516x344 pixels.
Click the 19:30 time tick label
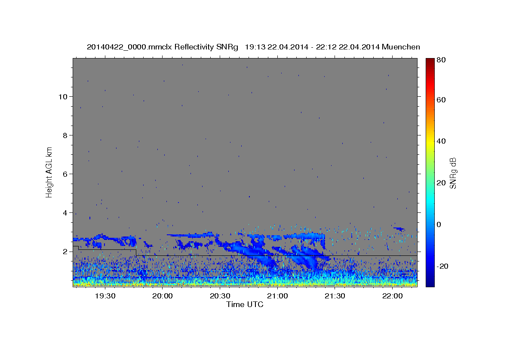pyautogui.click(x=105, y=296)
